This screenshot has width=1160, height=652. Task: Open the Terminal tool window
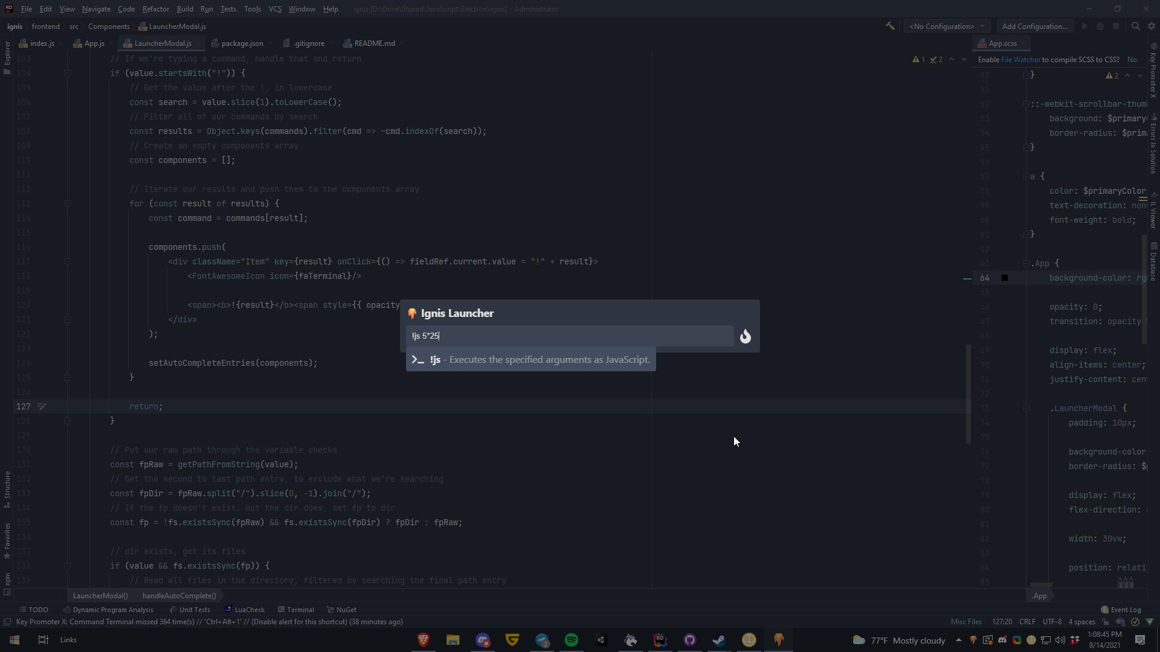point(295,610)
